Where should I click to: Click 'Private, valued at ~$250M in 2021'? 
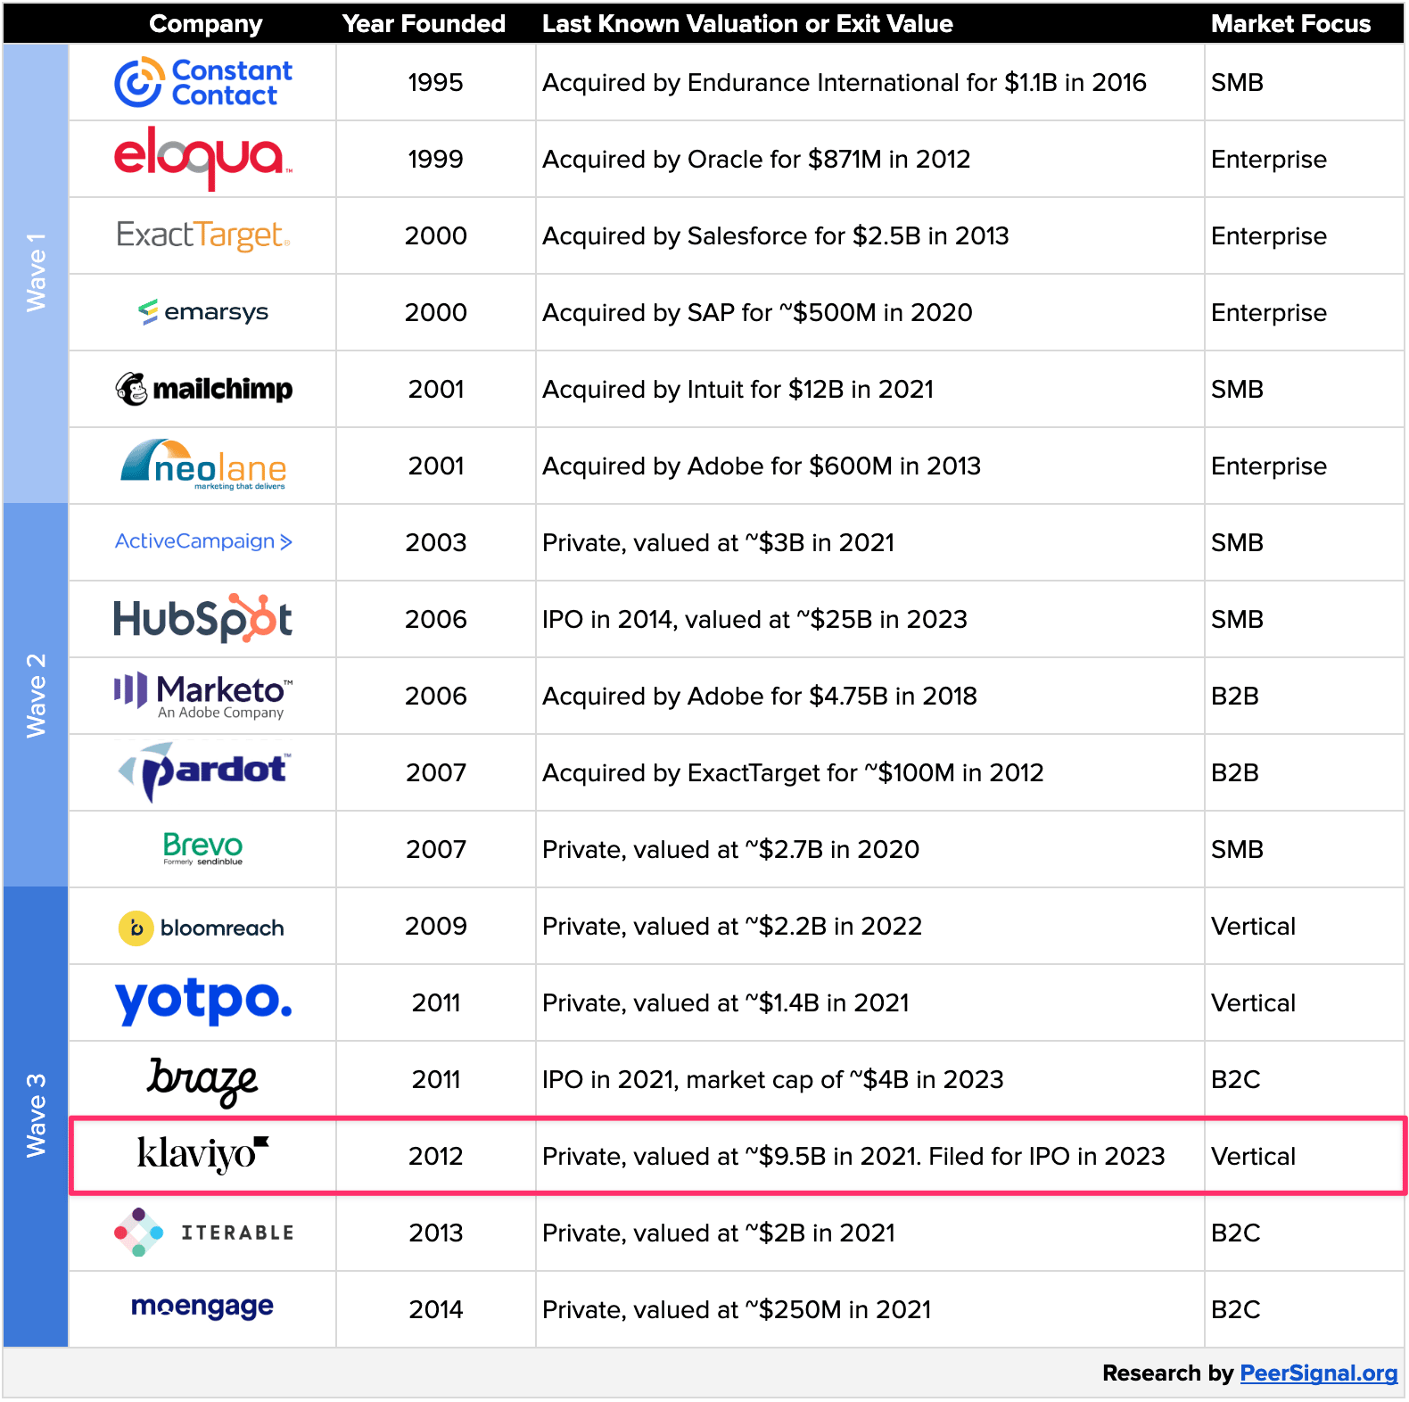coord(737,1310)
